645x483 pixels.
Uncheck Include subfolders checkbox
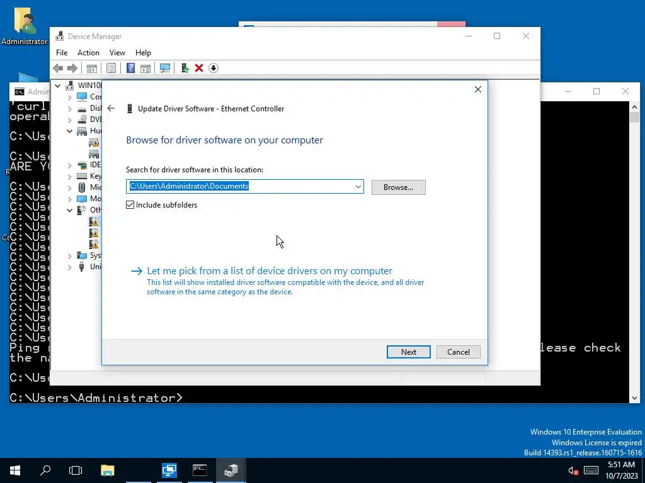point(130,204)
